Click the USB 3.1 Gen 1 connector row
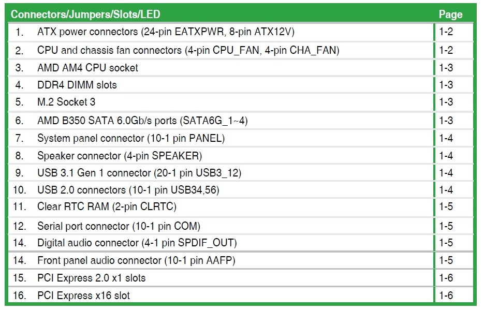This screenshot has height=310, width=484. click(139, 173)
